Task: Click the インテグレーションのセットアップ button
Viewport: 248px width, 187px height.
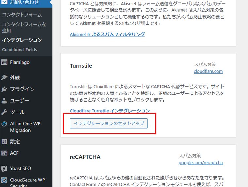Action: [x=109, y=123]
